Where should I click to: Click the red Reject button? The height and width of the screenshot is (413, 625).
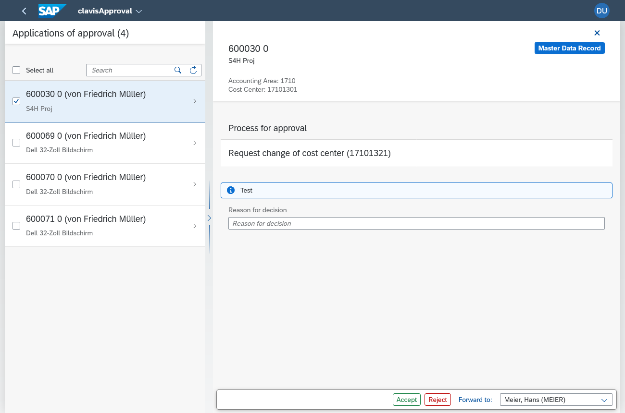[437, 400]
